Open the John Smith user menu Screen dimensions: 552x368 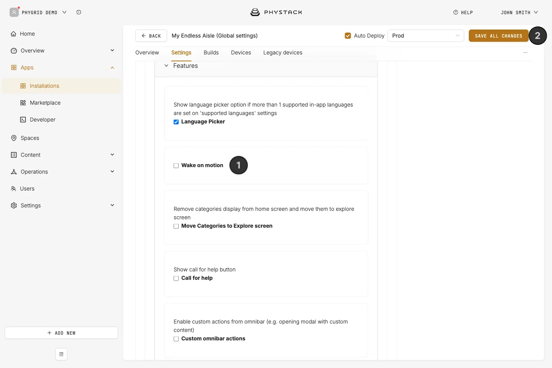click(519, 13)
